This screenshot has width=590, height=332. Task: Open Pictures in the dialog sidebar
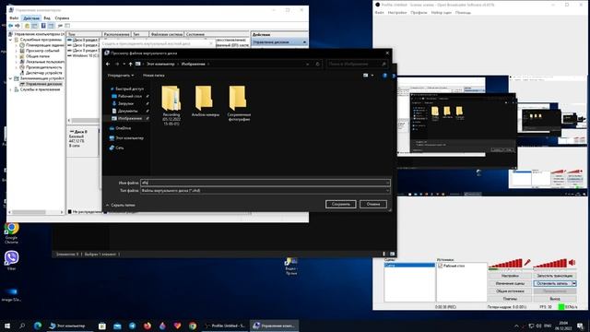coord(129,118)
